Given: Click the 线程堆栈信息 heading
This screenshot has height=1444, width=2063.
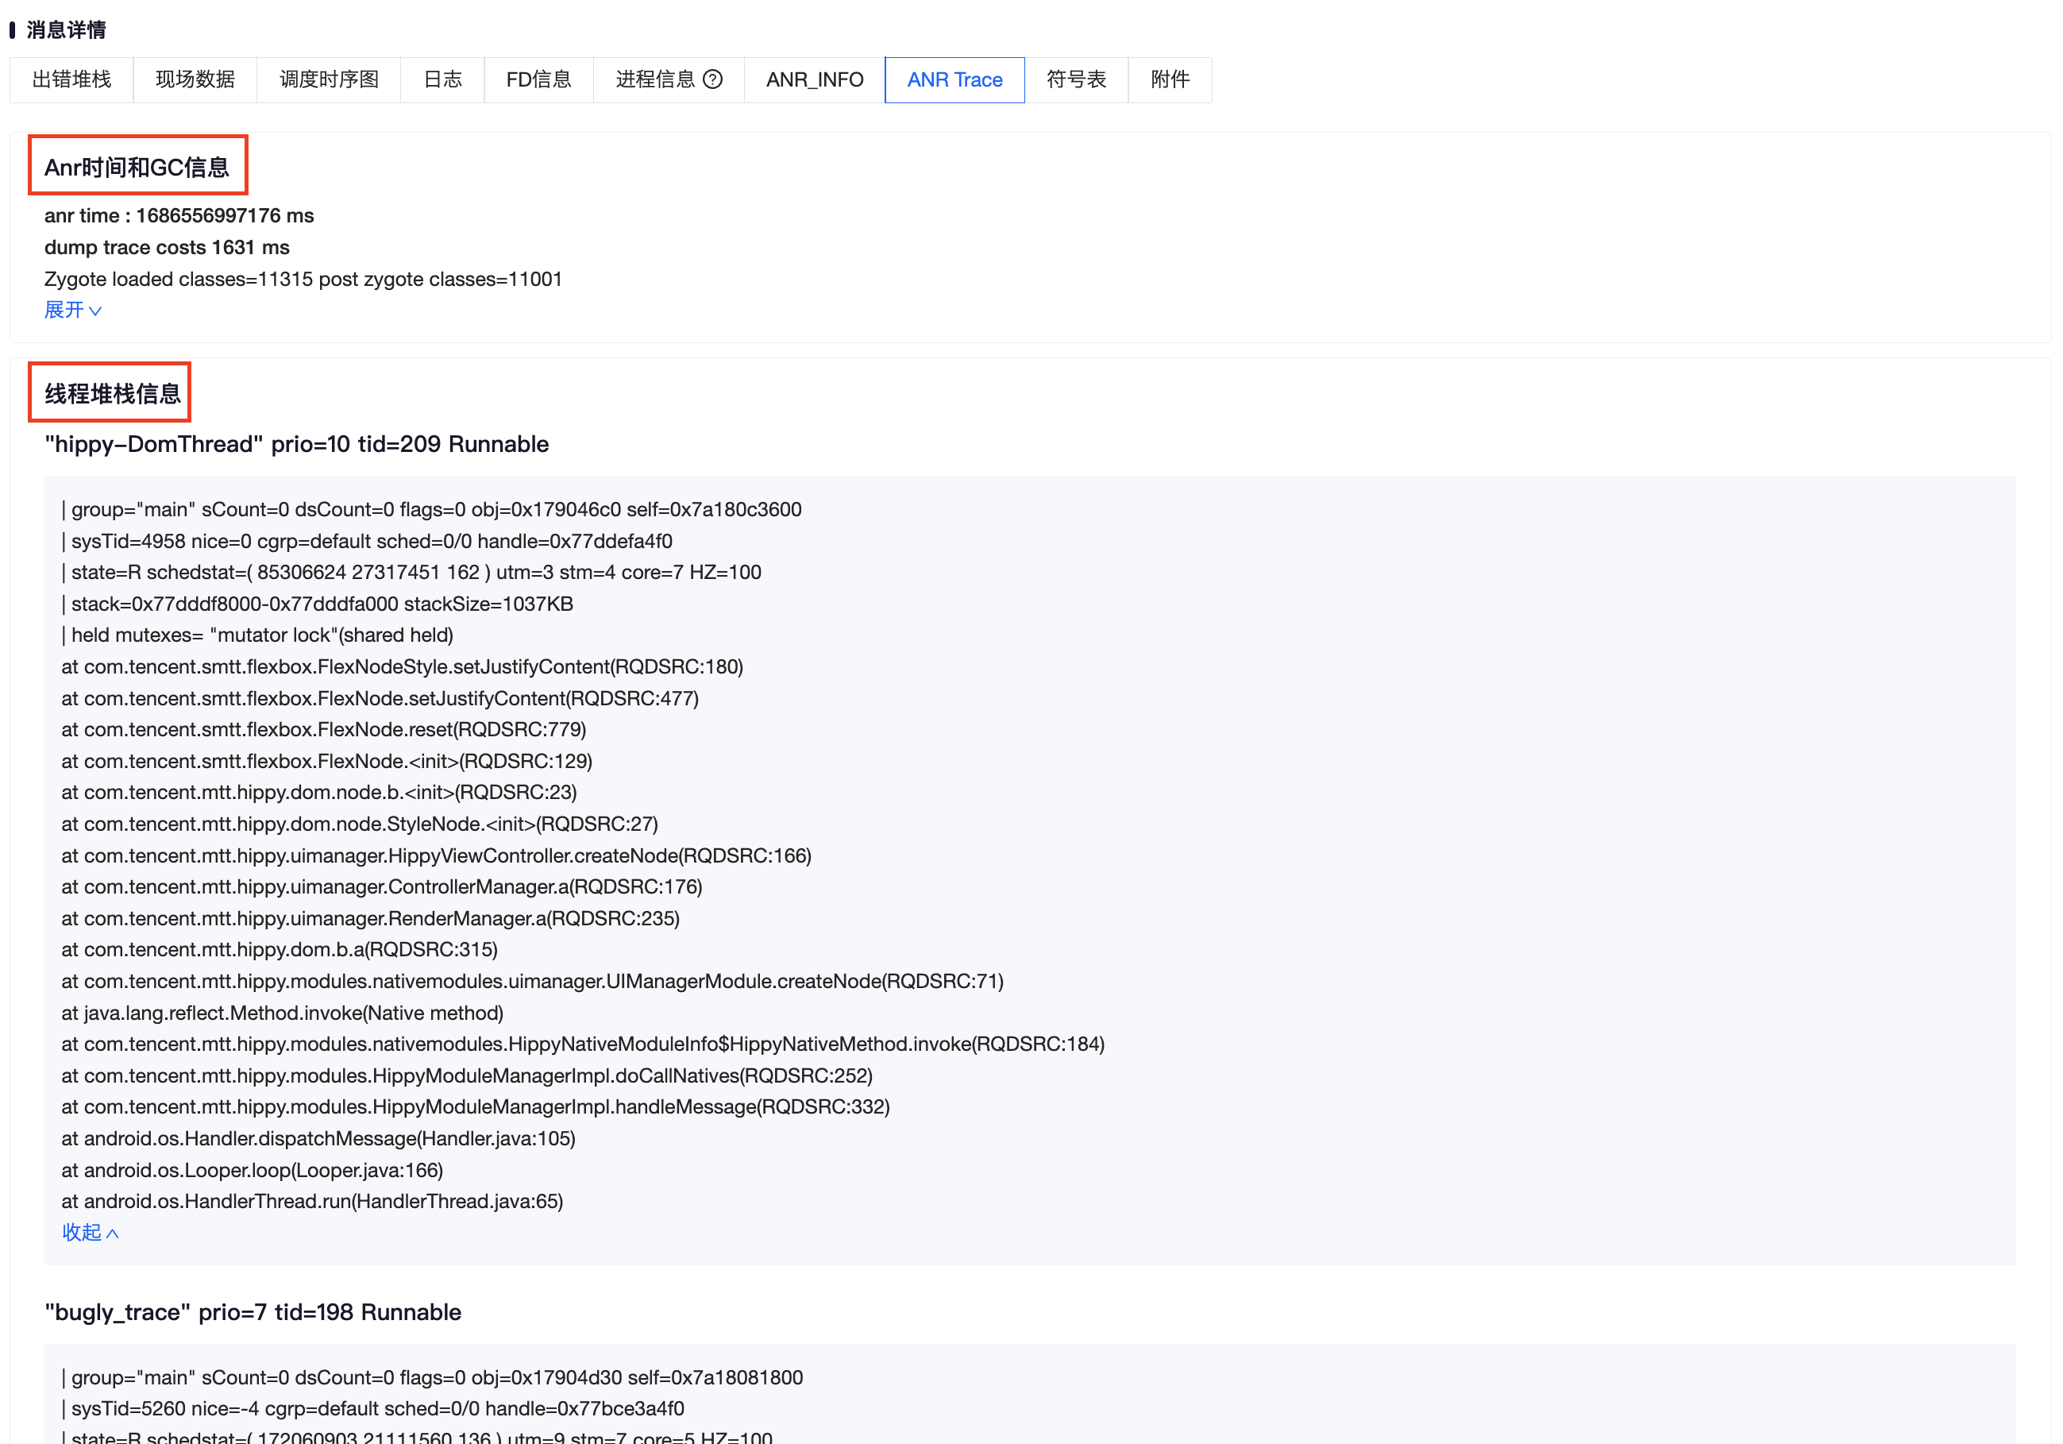Looking at the screenshot, I should (111, 394).
